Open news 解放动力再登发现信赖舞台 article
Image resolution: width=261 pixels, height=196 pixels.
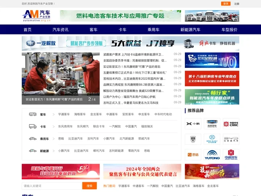133,91
